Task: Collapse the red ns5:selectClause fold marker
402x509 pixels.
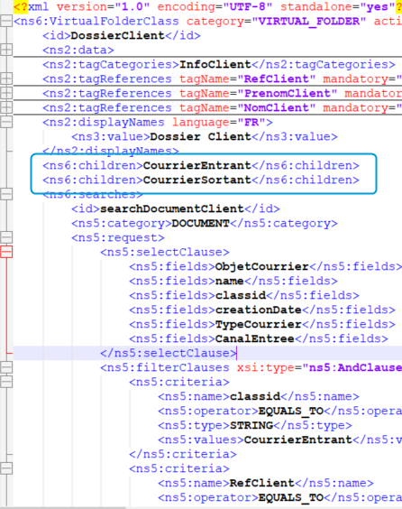Action: pos(6,252)
